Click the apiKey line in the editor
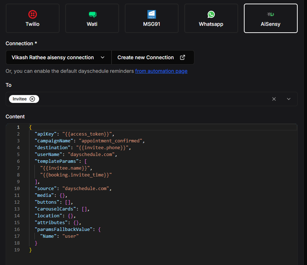The width and height of the screenshot is (307, 265). click(74, 134)
